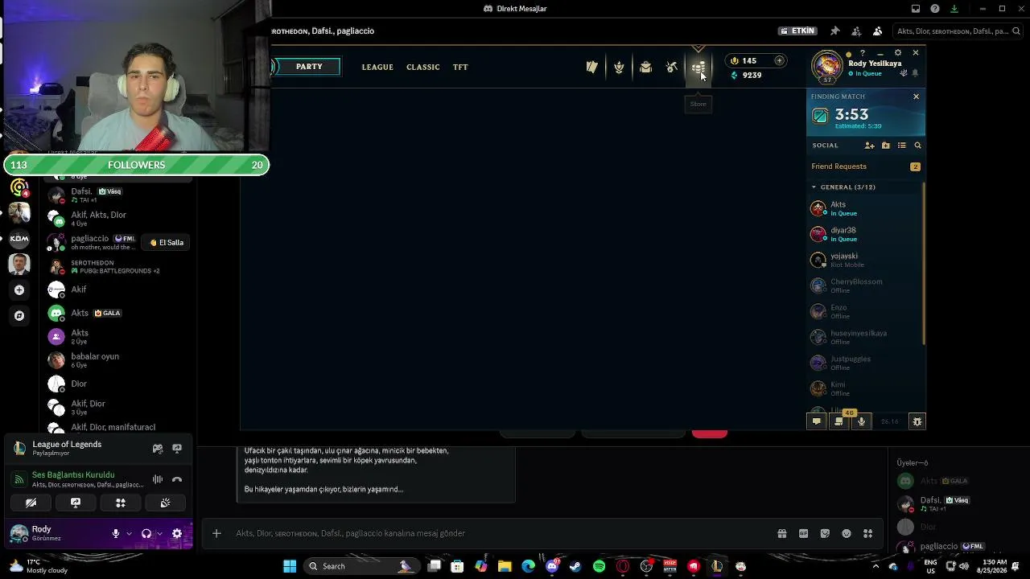Open the Collection backpack icon

tap(645, 68)
